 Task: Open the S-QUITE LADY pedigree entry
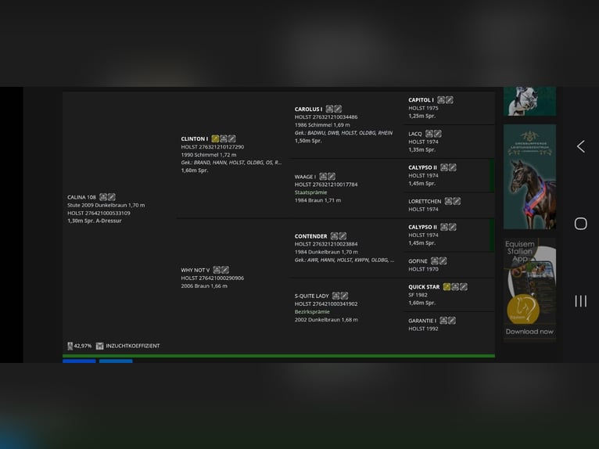tap(311, 296)
